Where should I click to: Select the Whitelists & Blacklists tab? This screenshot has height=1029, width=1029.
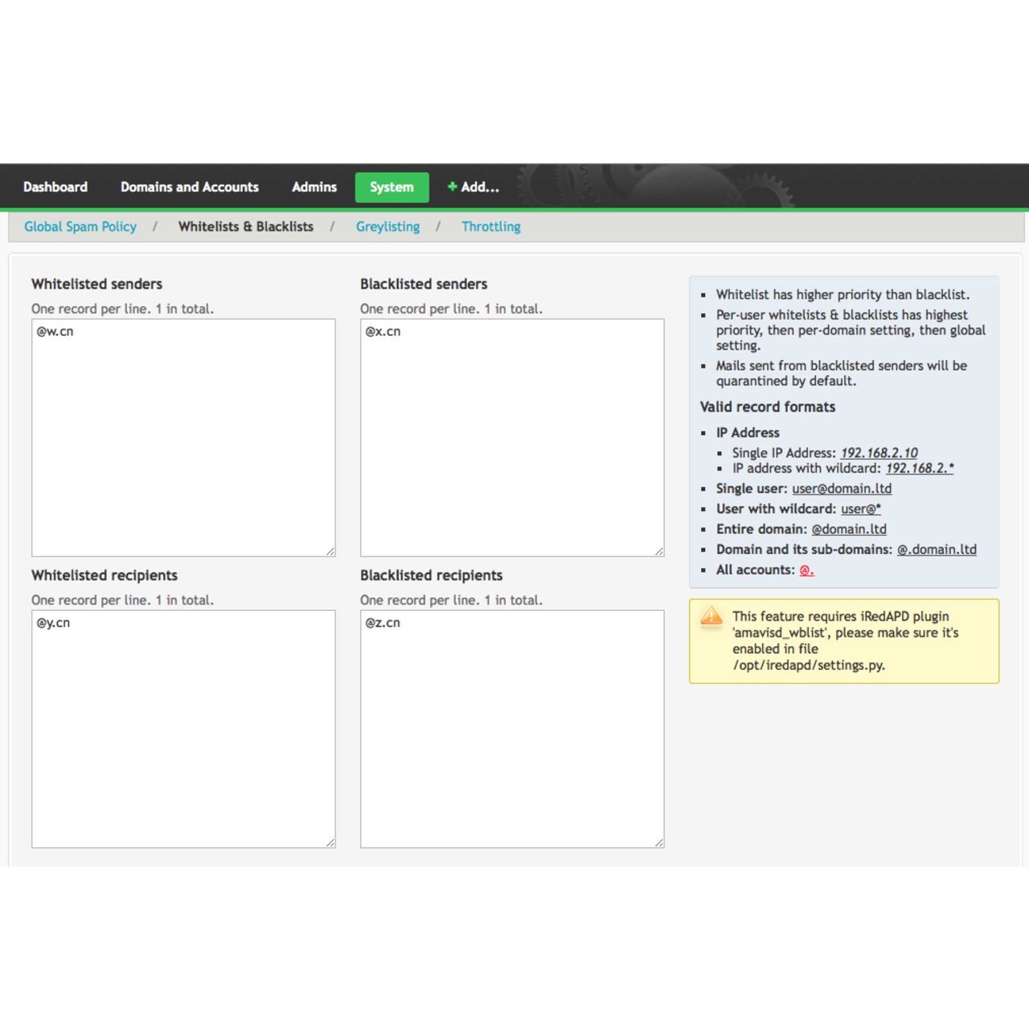click(x=246, y=227)
